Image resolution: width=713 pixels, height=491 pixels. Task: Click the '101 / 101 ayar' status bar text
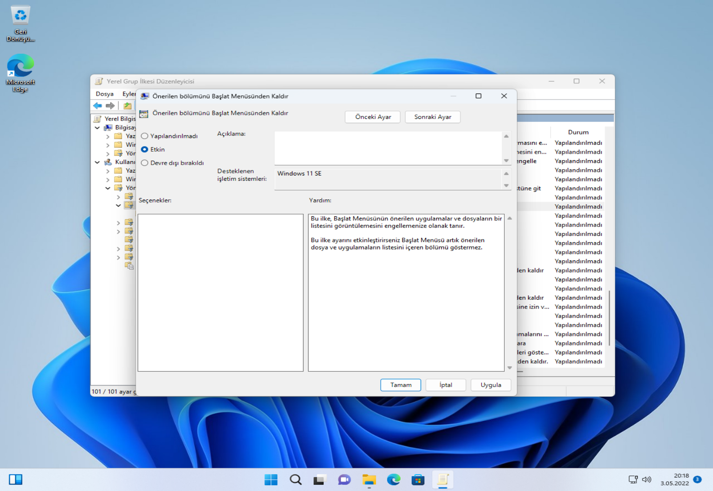113,392
